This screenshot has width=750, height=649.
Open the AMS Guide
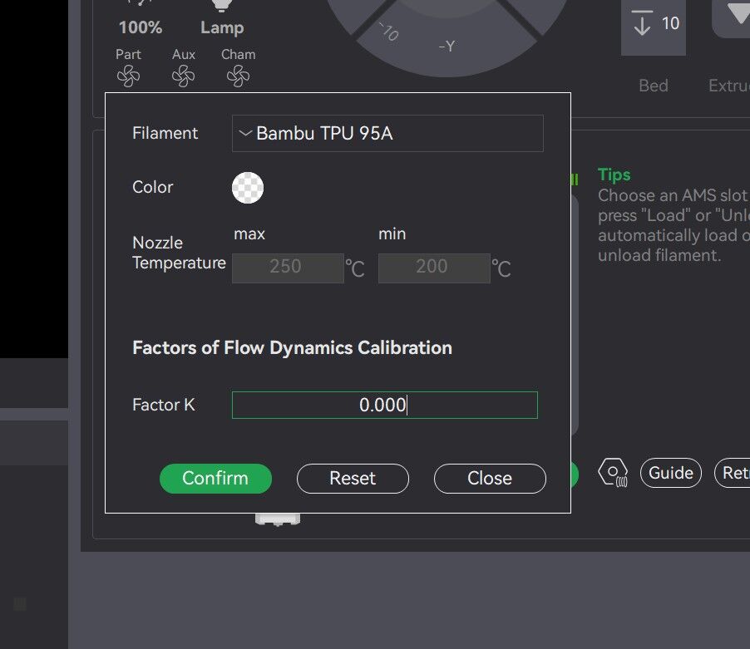click(671, 473)
